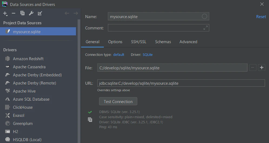Select mysource.sqlite in Project Data Sources
This screenshot has height=143, width=269.
[38, 32]
